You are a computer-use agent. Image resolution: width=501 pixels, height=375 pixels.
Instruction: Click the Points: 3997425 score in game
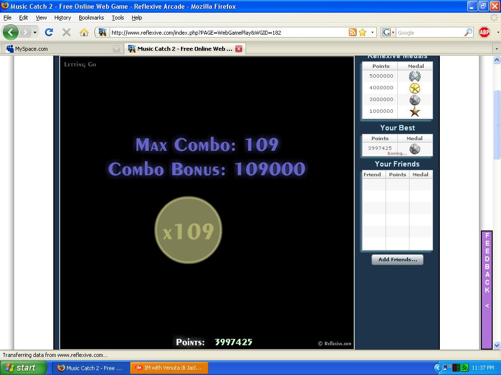[214, 342]
